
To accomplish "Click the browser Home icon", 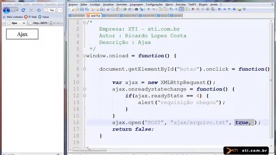I will click(39, 10).
